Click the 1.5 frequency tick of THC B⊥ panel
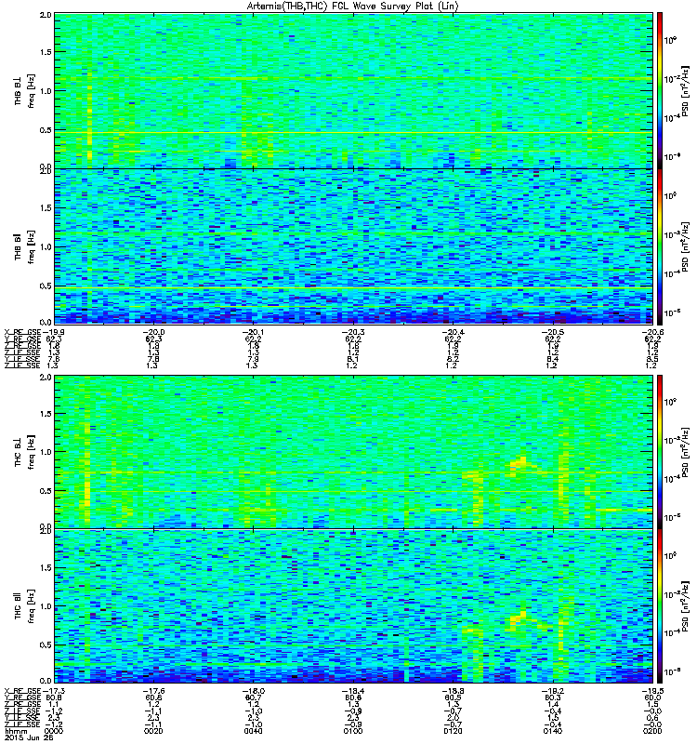 46,414
